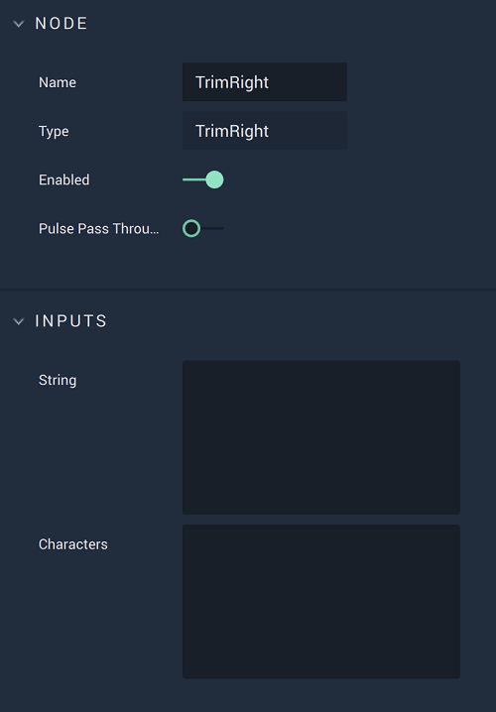Collapse the NODE section chevron
The image size is (496, 712).
[19, 24]
